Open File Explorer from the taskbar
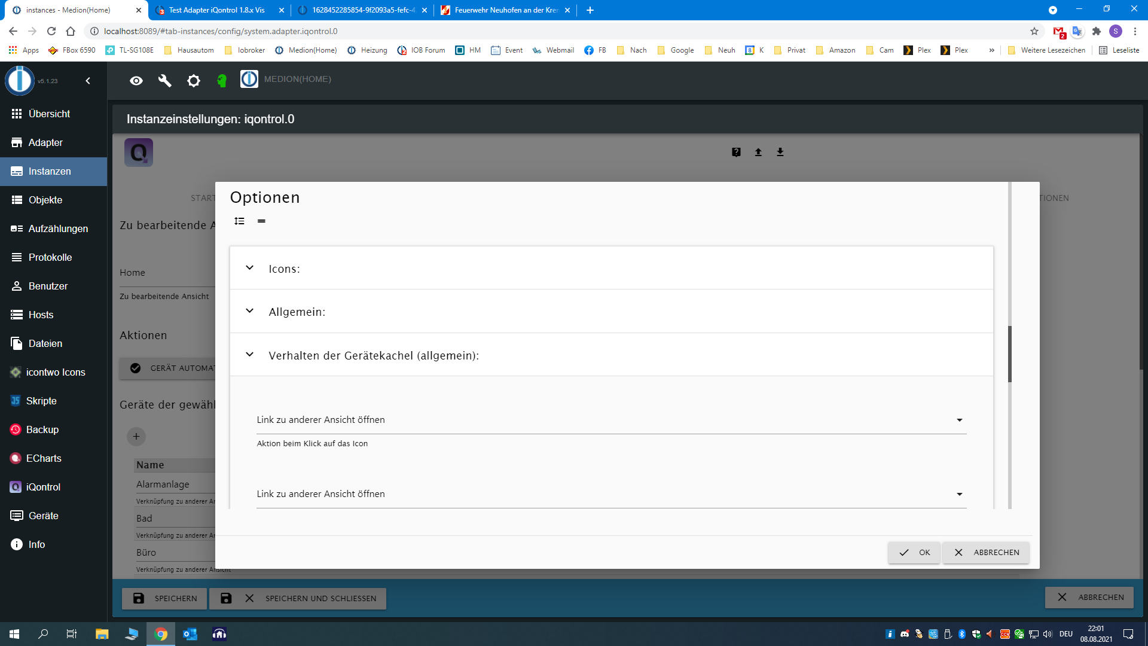1148x646 pixels. coord(102,634)
